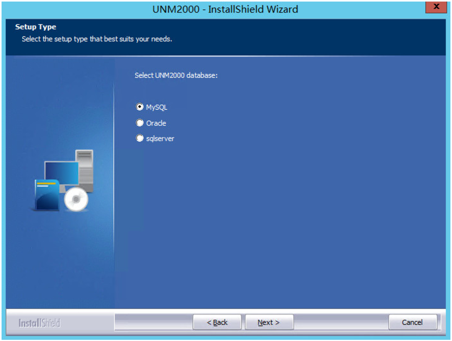This screenshot has height=341, width=452.
Task: Click the blue software box icon
Action: (x=47, y=195)
